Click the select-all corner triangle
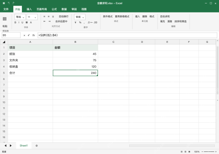The height and width of the screenshot is (154, 219). (4, 42)
